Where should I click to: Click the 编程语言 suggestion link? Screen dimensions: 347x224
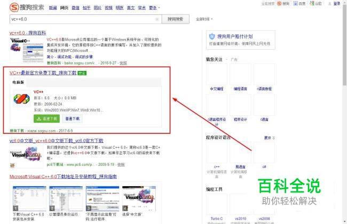[240, 89]
